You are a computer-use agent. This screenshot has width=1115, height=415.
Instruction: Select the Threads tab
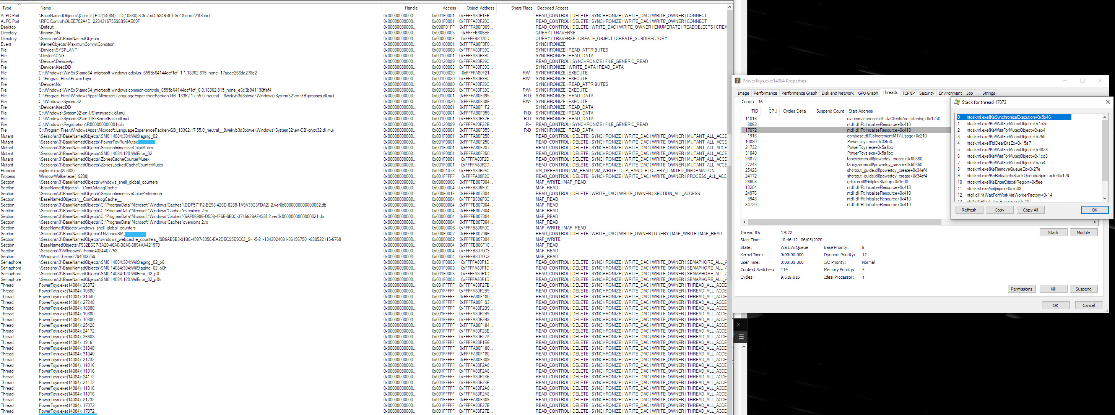(x=890, y=92)
